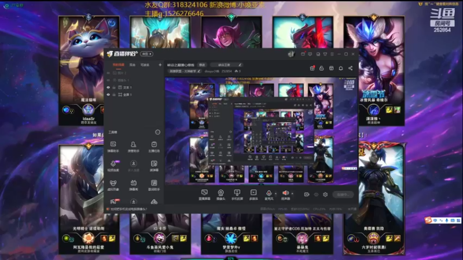Select the orange active scene tab

pyautogui.click(x=119, y=65)
